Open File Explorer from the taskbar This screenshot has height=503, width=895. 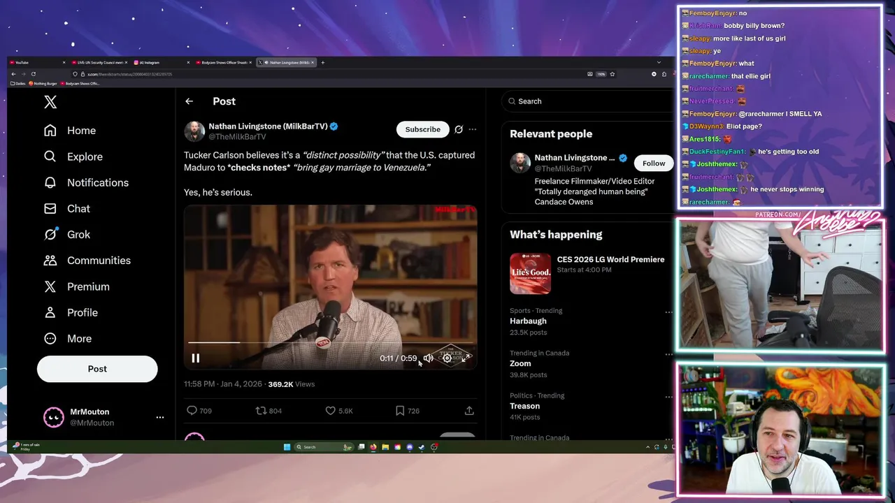(385, 447)
